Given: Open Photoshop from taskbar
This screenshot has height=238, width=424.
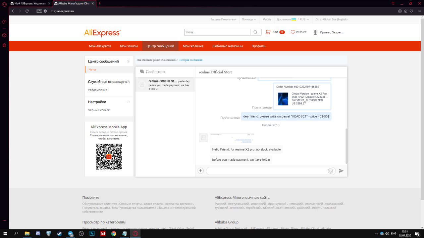Looking at the screenshot, I should (92, 233).
